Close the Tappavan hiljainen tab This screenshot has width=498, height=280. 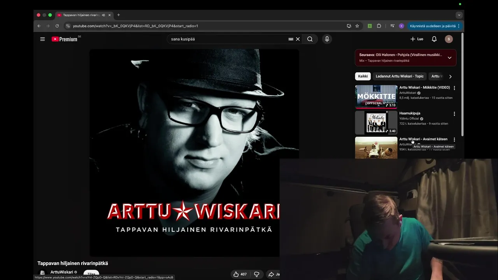click(x=109, y=15)
